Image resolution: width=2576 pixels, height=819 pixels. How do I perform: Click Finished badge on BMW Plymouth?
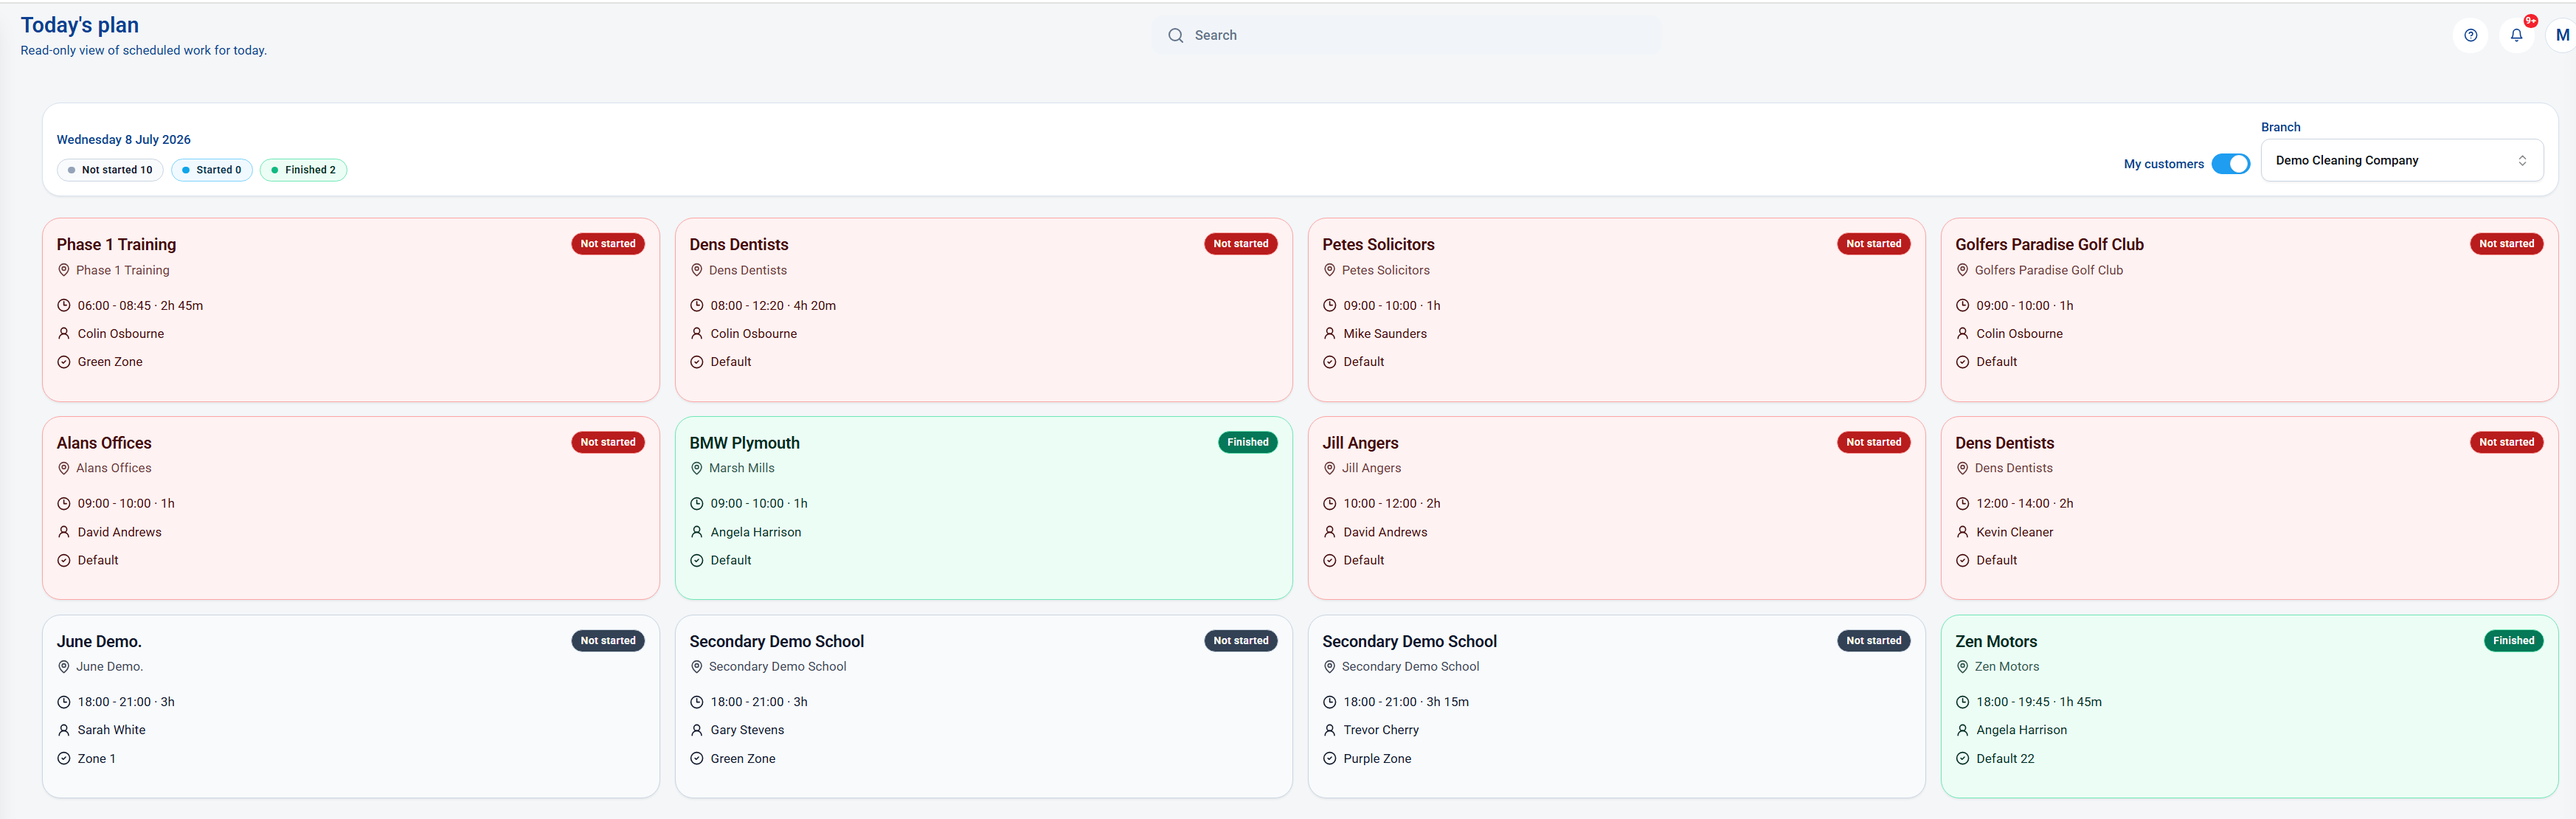(x=1247, y=442)
